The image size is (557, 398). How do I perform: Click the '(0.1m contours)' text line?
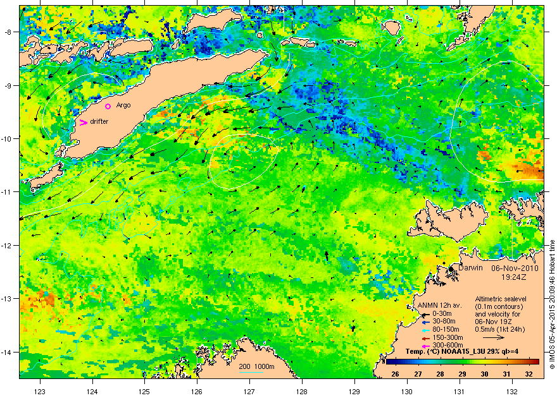pyautogui.click(x=499, y=306)
